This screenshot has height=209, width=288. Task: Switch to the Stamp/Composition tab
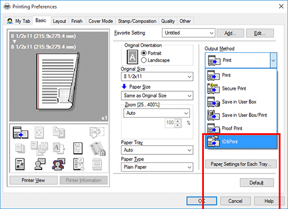(x=137, y=21)
